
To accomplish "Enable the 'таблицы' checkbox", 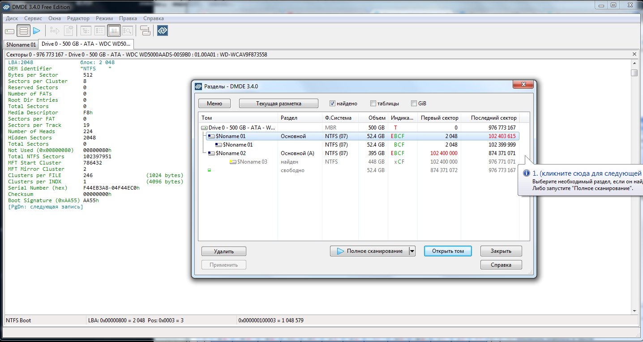I will 373,104.
